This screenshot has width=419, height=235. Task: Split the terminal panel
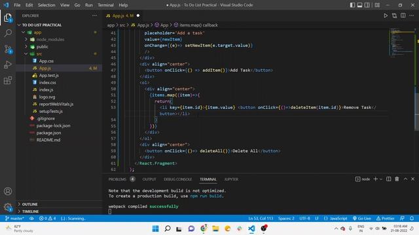(388, 179)
